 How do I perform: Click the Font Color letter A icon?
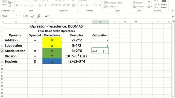pyautogui.click(x=45, y=5)
